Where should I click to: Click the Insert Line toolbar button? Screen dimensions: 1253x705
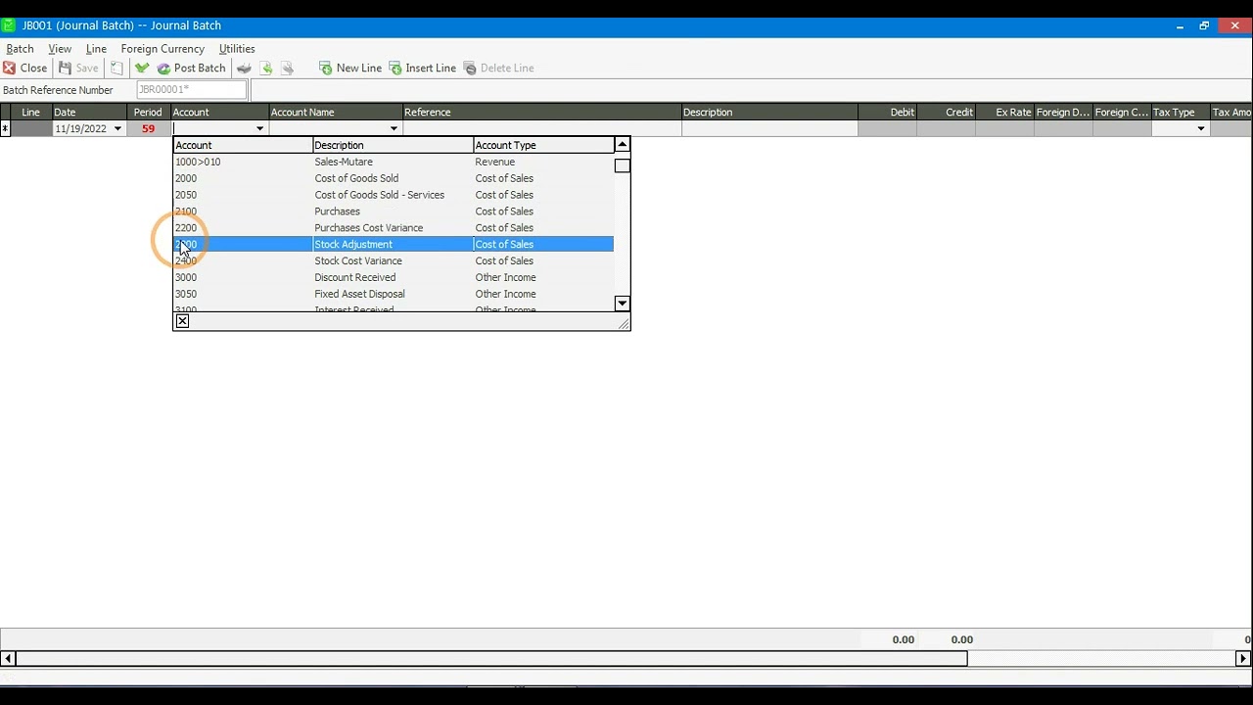click(x=423, y=69)
